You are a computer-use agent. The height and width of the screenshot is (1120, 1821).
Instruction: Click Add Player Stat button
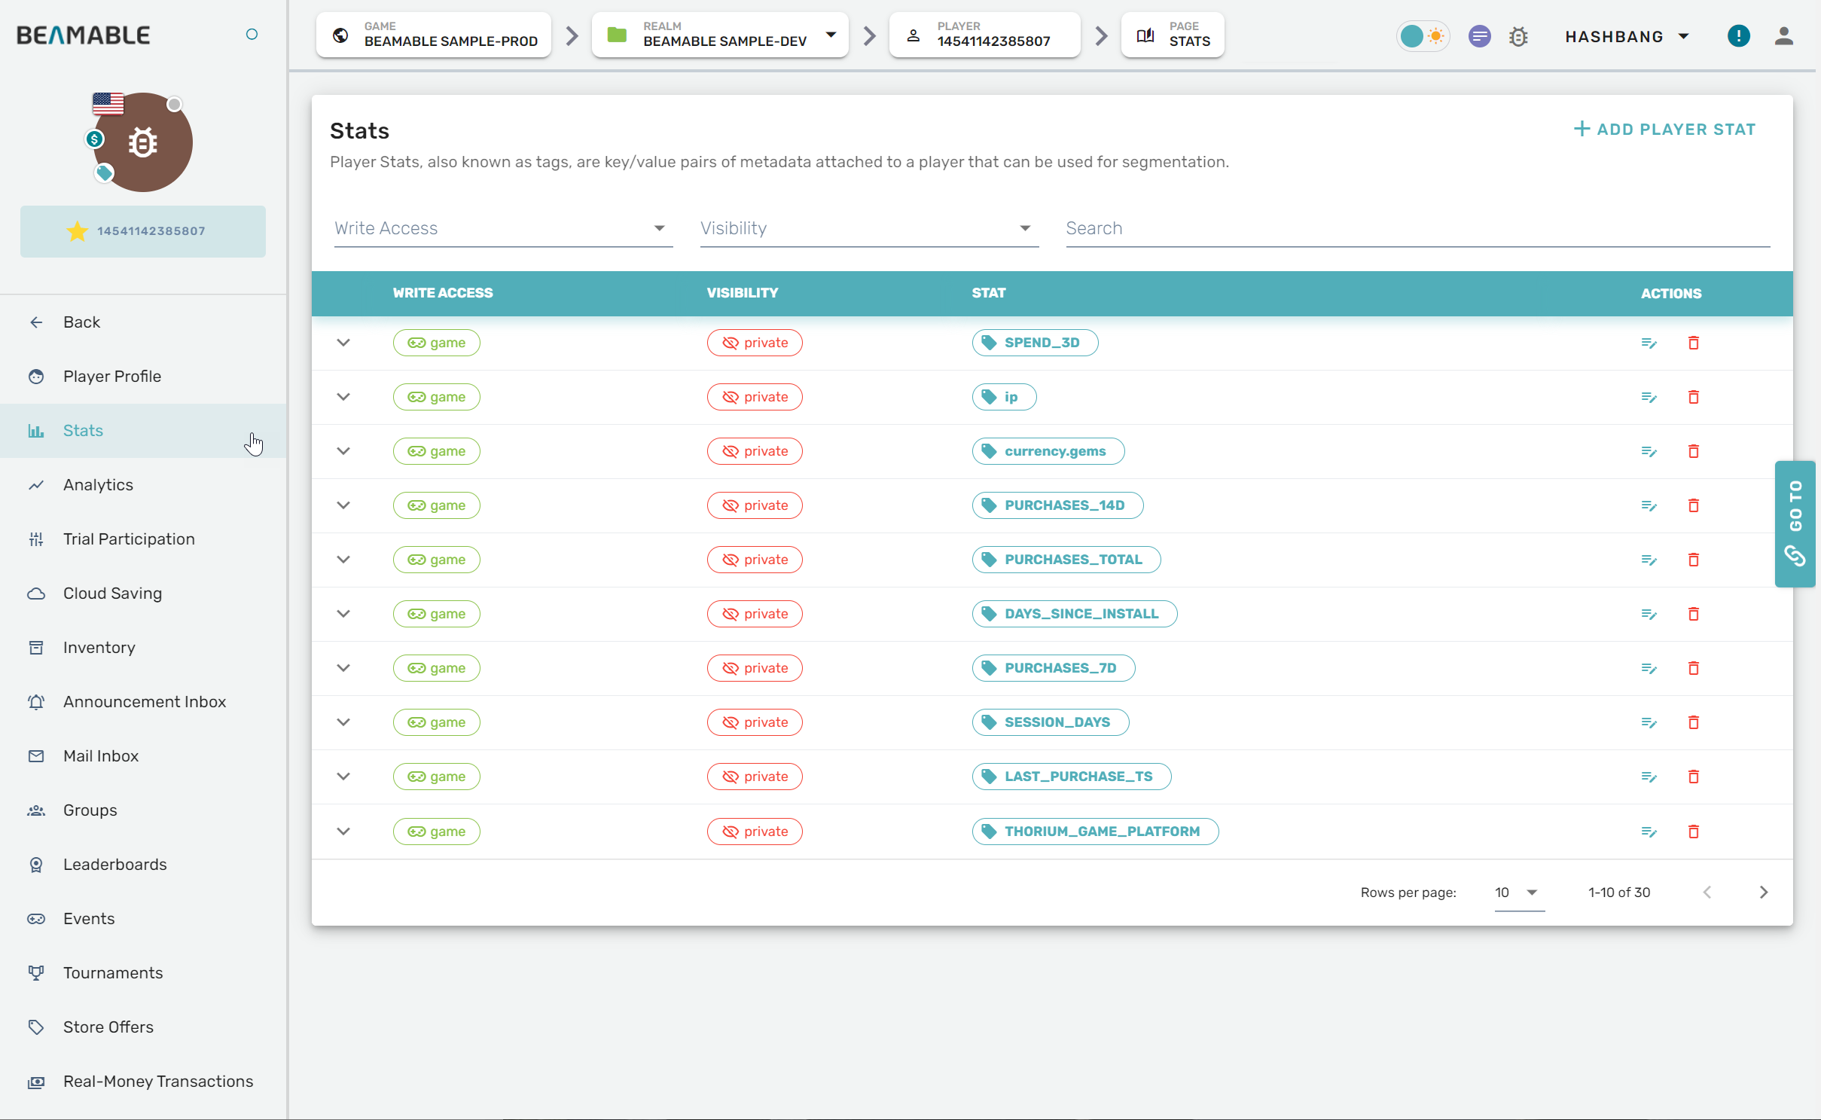[x=1664, y=130]
